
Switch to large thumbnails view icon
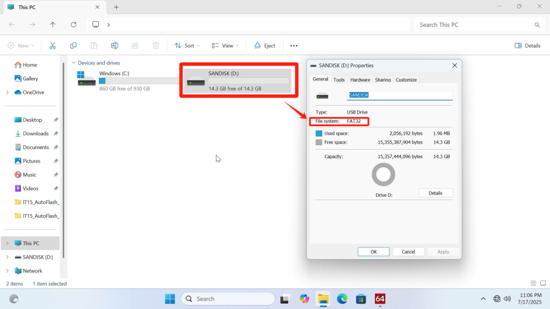tap(543, 283)
